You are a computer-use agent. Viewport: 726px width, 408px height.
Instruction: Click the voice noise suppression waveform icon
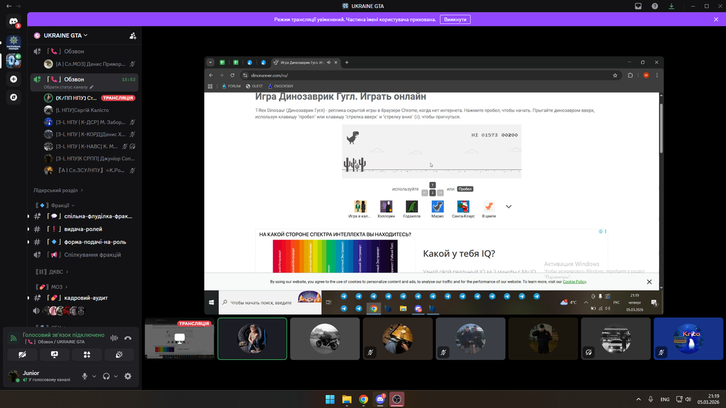click(x=114, y=338)
